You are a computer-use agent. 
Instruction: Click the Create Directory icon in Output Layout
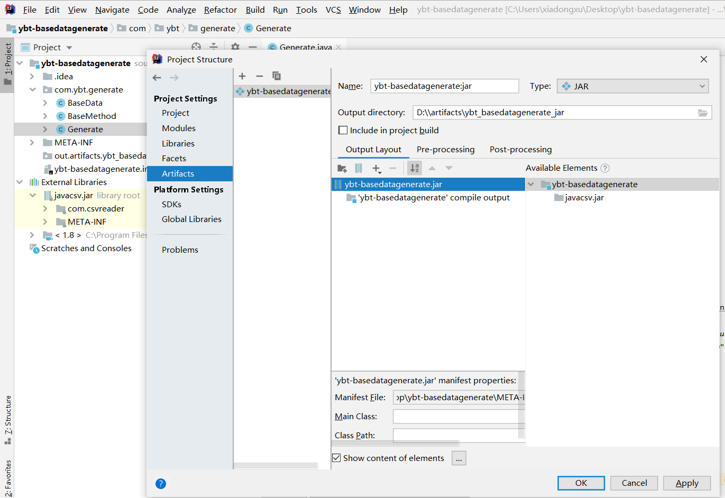pos(342,168)
